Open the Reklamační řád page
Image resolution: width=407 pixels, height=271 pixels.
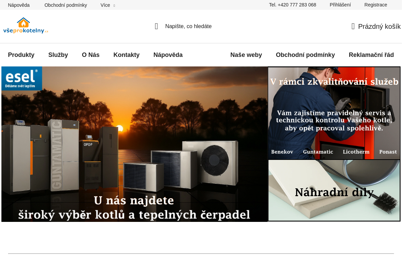click(x=371, y=55)
